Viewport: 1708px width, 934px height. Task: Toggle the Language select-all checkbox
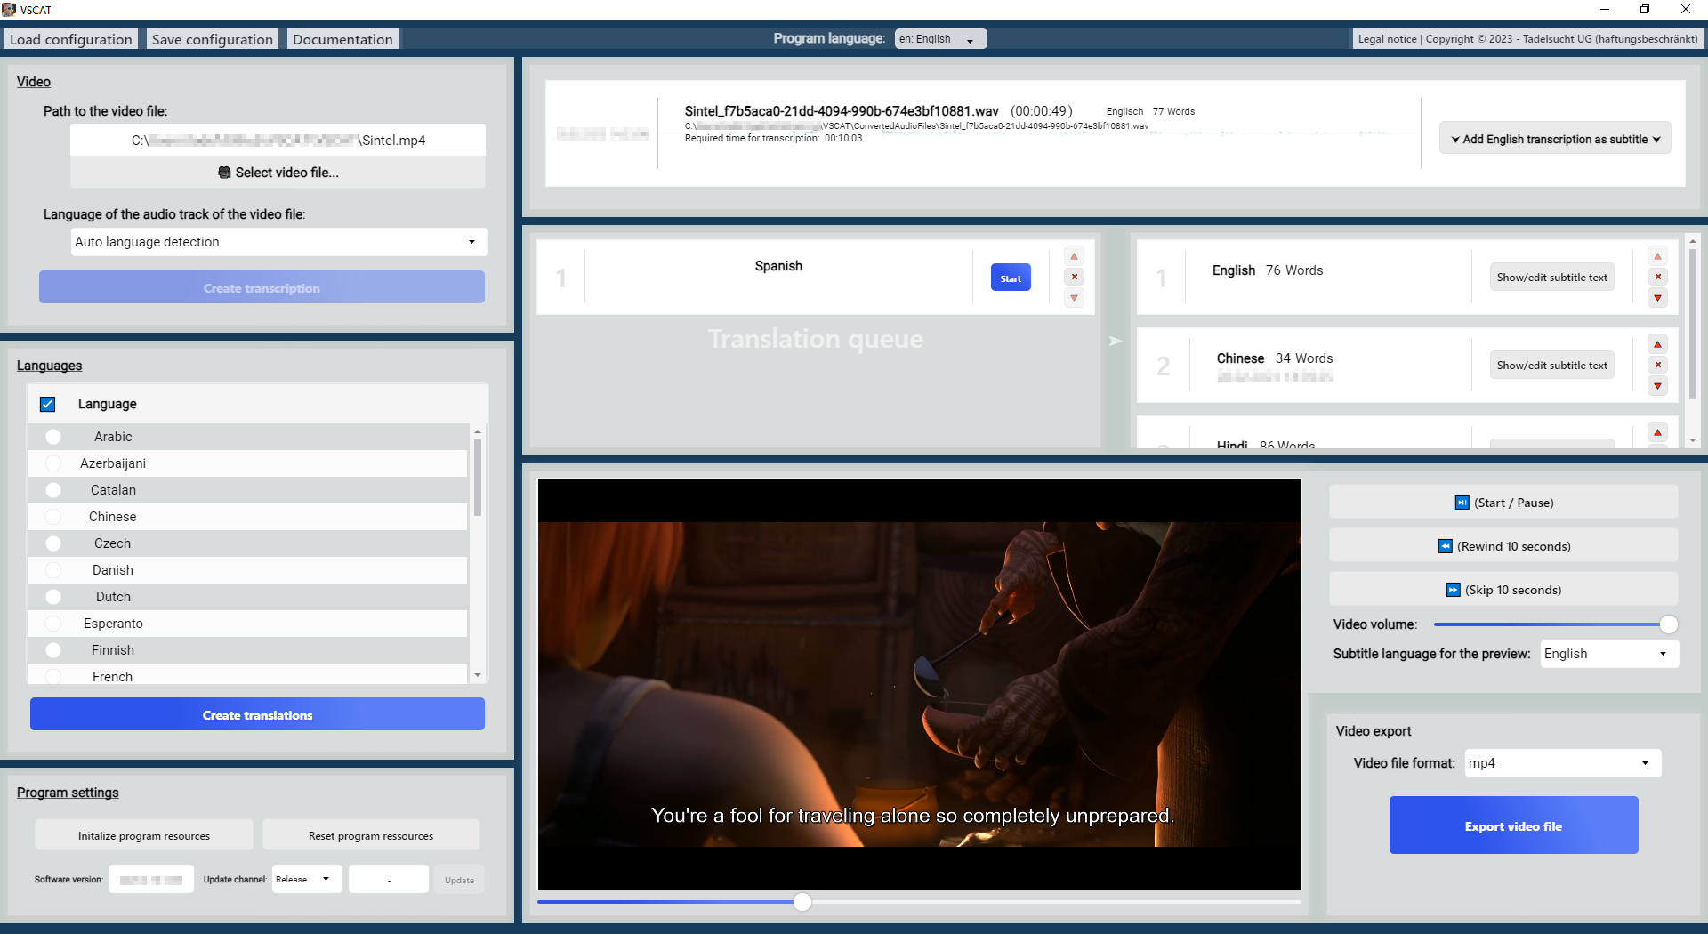click(x=48, y=404)
